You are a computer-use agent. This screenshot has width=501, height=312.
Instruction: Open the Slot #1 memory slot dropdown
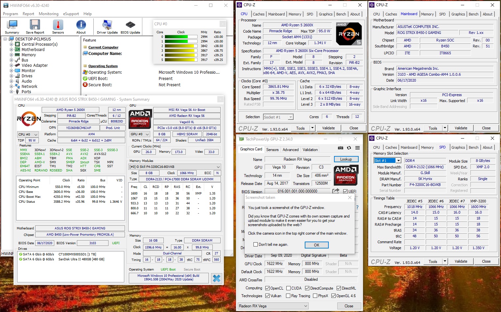coord(388,160)
